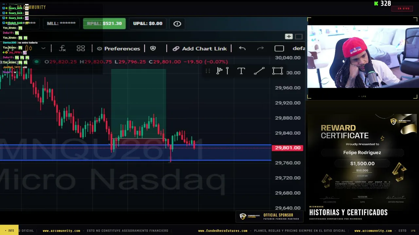The height and width of the screenshot is (235, 419).
Task: Click the close value C29,801.00
Action: point(165,62)
